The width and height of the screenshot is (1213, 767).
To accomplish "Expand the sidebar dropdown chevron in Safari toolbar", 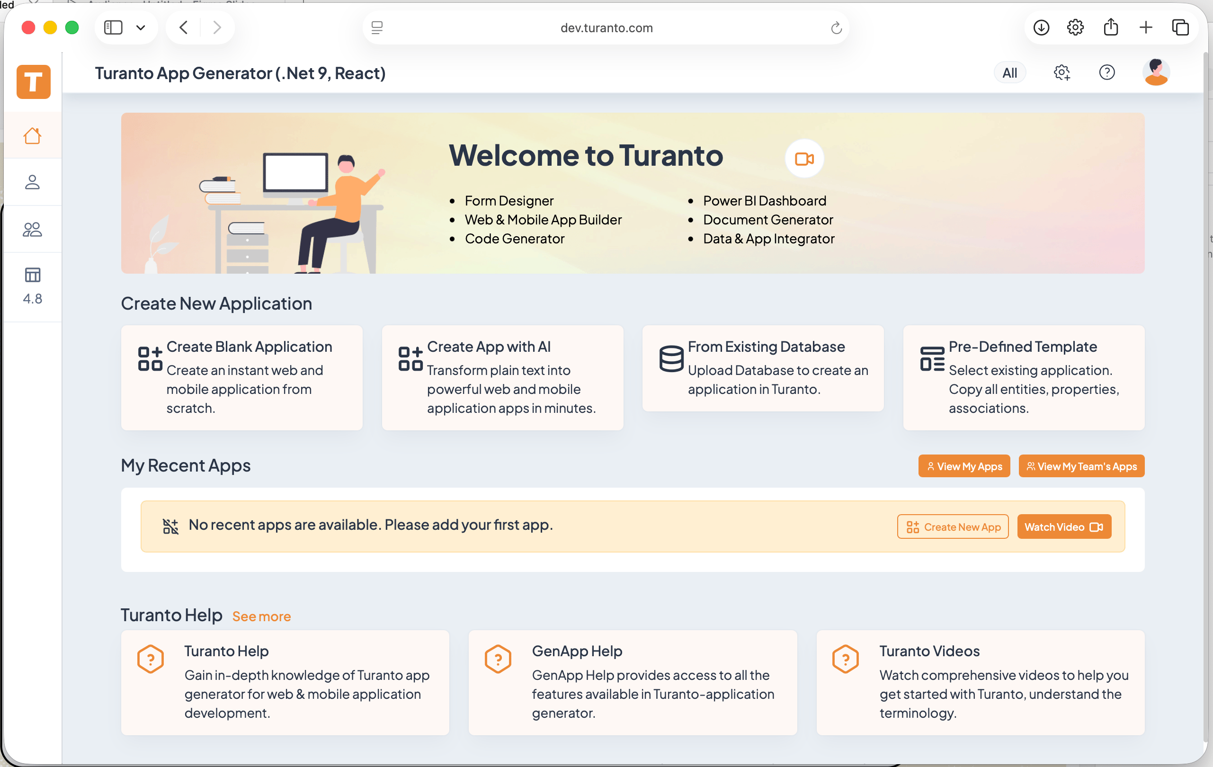I will tap(141, 28).
